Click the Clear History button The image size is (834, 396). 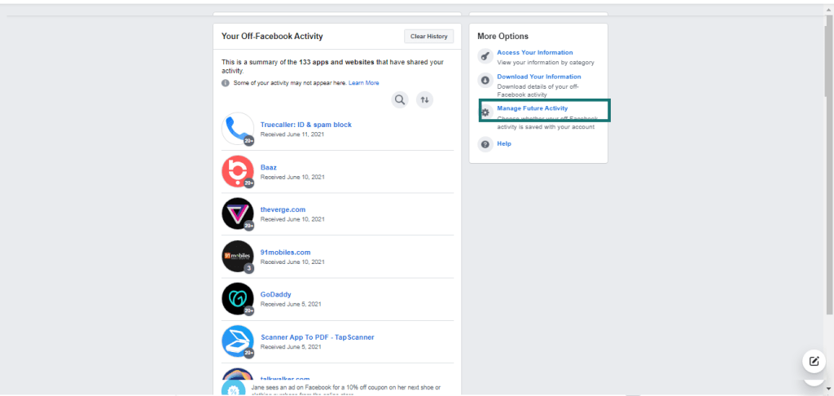click(x=428, y=36)
